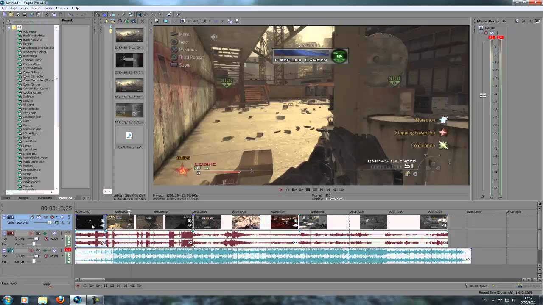Open Event Pan/Crop on first video clip

102,221
